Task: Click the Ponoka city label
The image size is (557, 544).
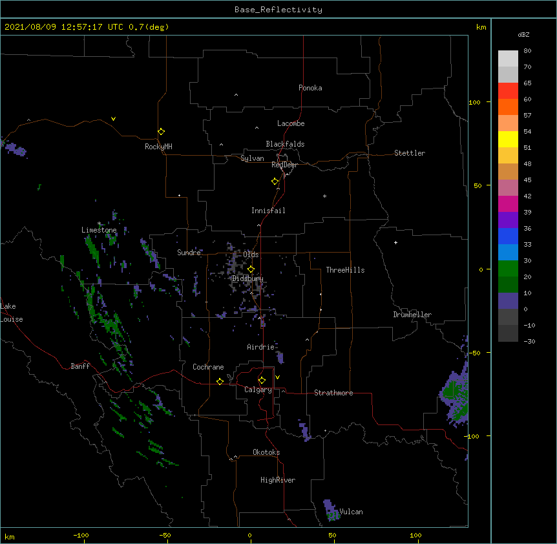Action: point(310,88)
